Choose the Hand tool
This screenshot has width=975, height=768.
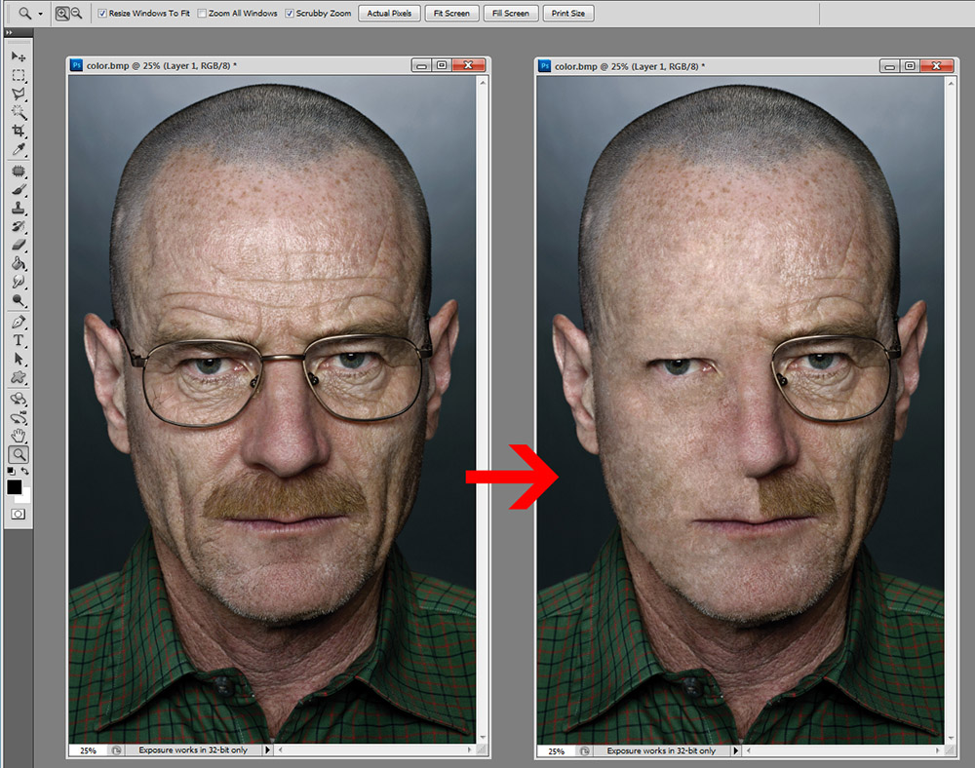click(x=19, y=435)
